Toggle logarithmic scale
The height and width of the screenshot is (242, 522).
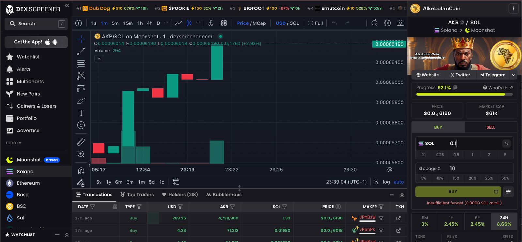pyautogui.click(x=386, y=182)
